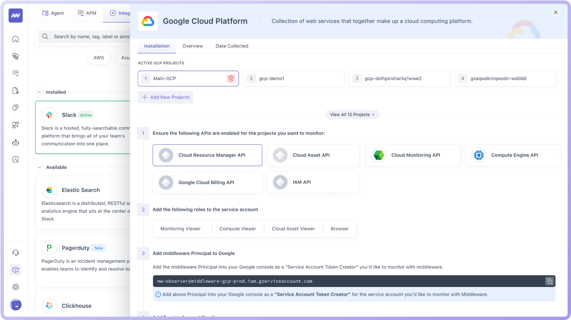Click the Middleware logo in sidebar

click(16, 16)
